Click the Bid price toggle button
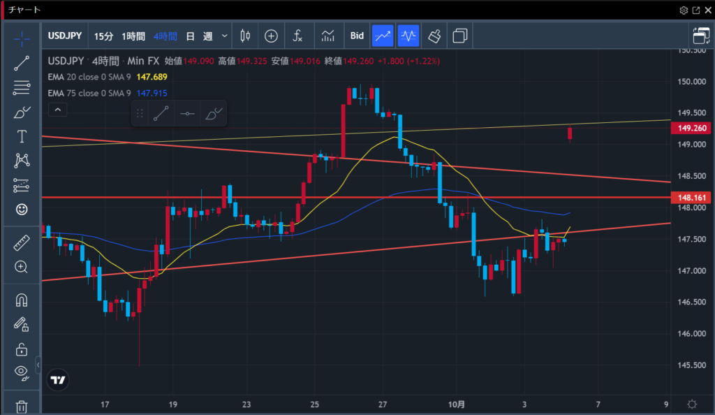The width and height of the screenshot is (715, 415). (x=357, y=36)
